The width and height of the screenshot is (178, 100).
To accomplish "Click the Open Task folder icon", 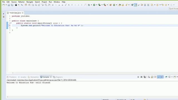I will point(123,5).
